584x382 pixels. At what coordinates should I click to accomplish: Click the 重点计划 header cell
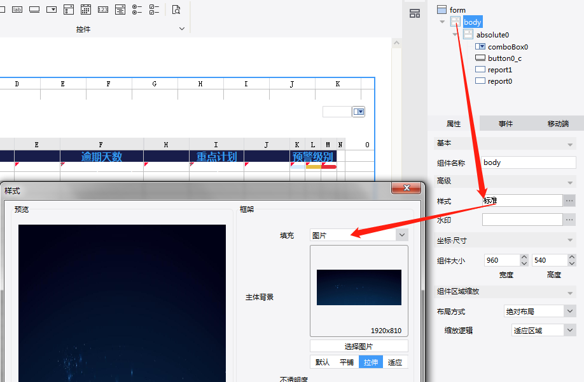[x=216, y=156]
